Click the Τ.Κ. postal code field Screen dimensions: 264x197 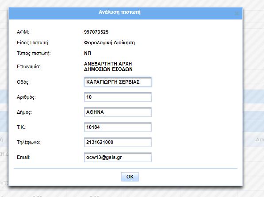click(118, 127)
